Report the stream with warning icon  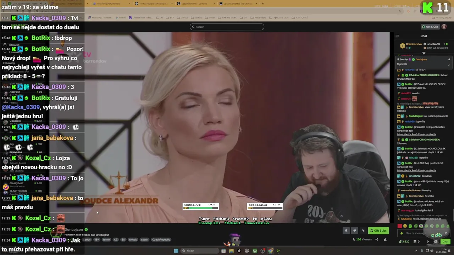pos(385,240)
